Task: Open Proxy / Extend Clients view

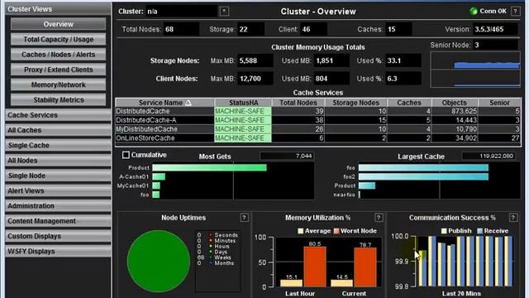Action: coord(58,70)
